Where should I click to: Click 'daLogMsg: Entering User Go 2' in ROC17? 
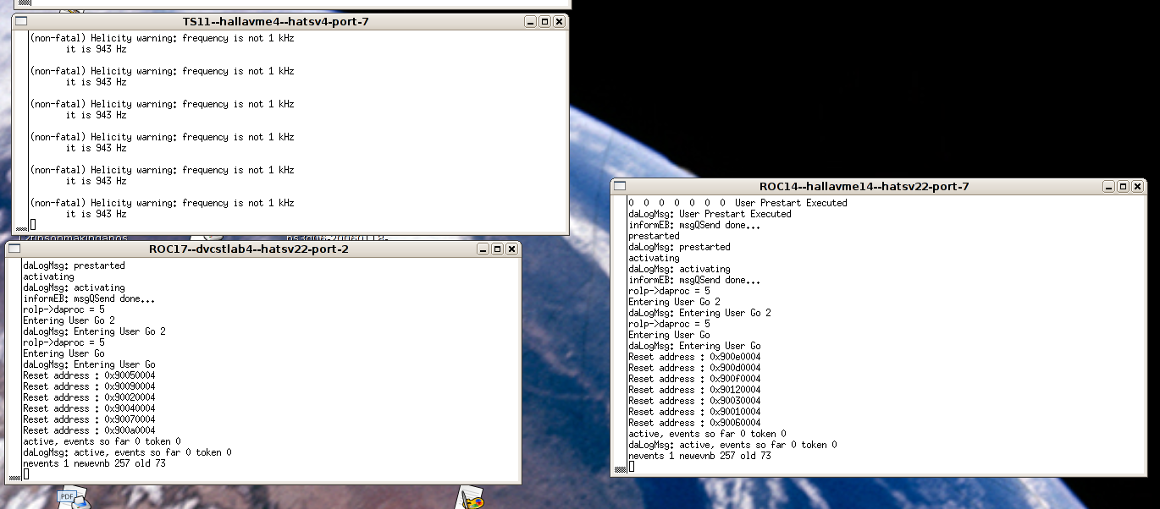tap(94, 331)
